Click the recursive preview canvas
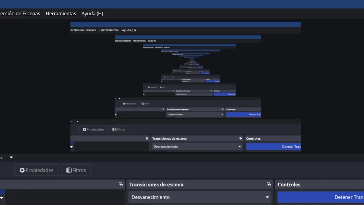The height and width of the screenshot is (205, 364). click(x=185, y=87)
